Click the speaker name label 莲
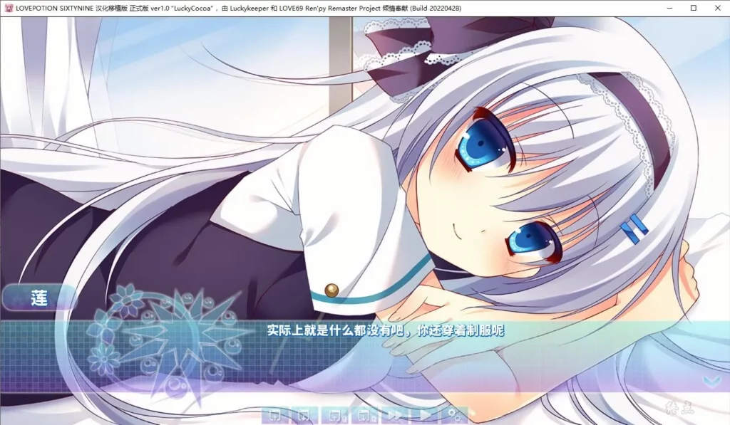This screenshot has width=730, height=425. (39, 298)
